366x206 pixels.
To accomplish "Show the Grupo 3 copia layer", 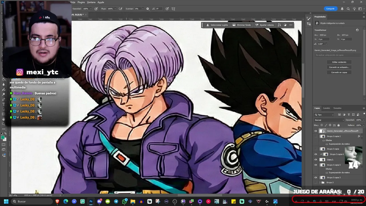I will (316, 149).
